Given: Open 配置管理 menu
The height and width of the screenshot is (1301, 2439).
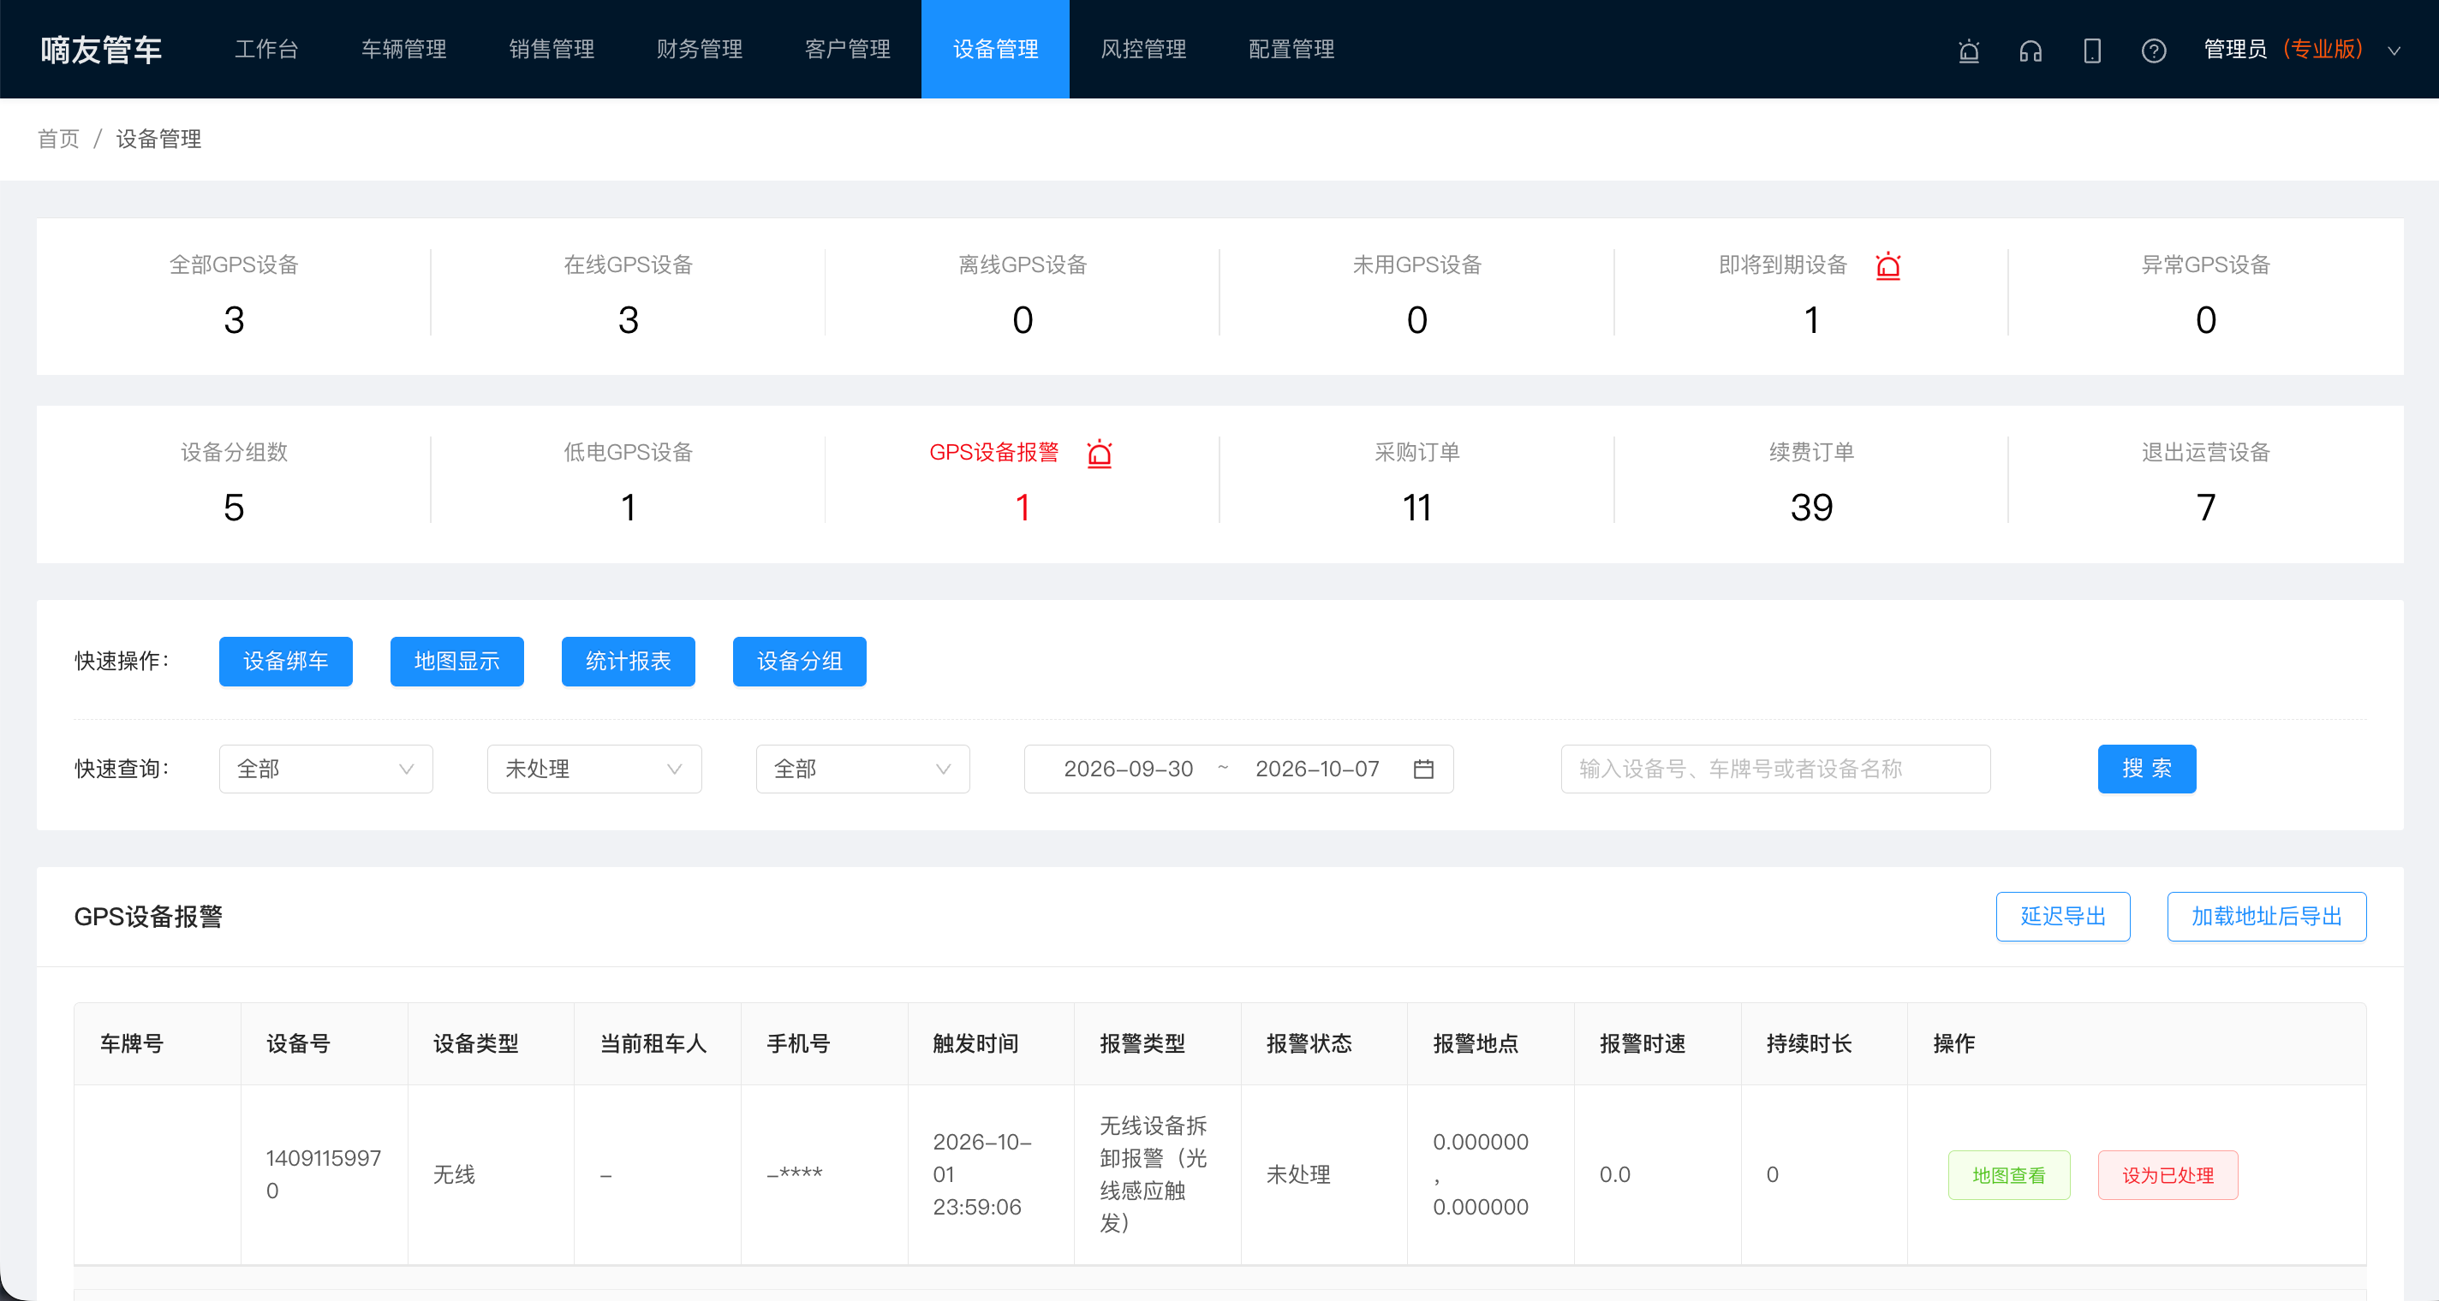Looking at the screenshot, I should coord(1291,49).
